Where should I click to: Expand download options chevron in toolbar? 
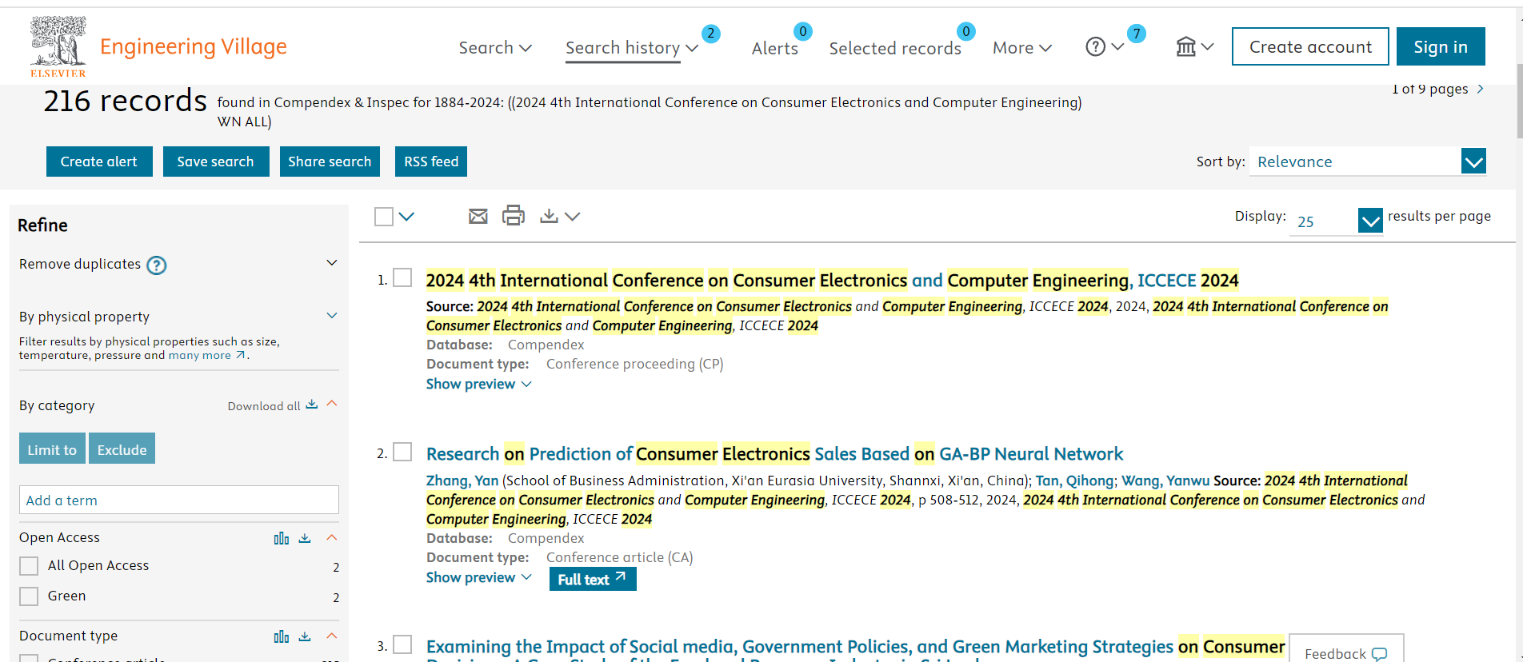572,217
